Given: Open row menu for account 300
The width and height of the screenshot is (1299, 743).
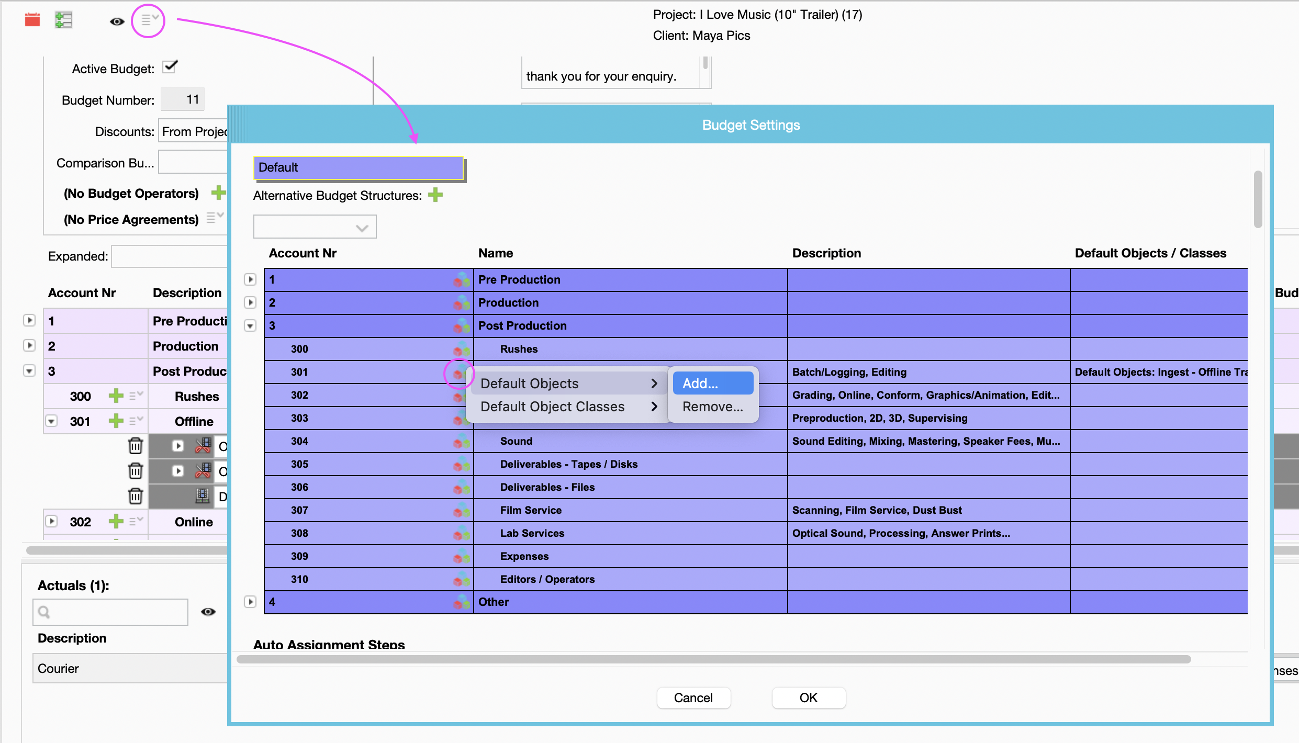Looking at the screenshot, I should tap(136, 396).
